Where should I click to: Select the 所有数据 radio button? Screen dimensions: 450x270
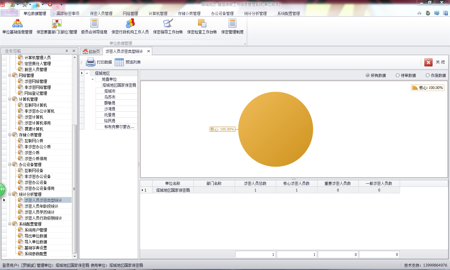click(x=367, y=75)
